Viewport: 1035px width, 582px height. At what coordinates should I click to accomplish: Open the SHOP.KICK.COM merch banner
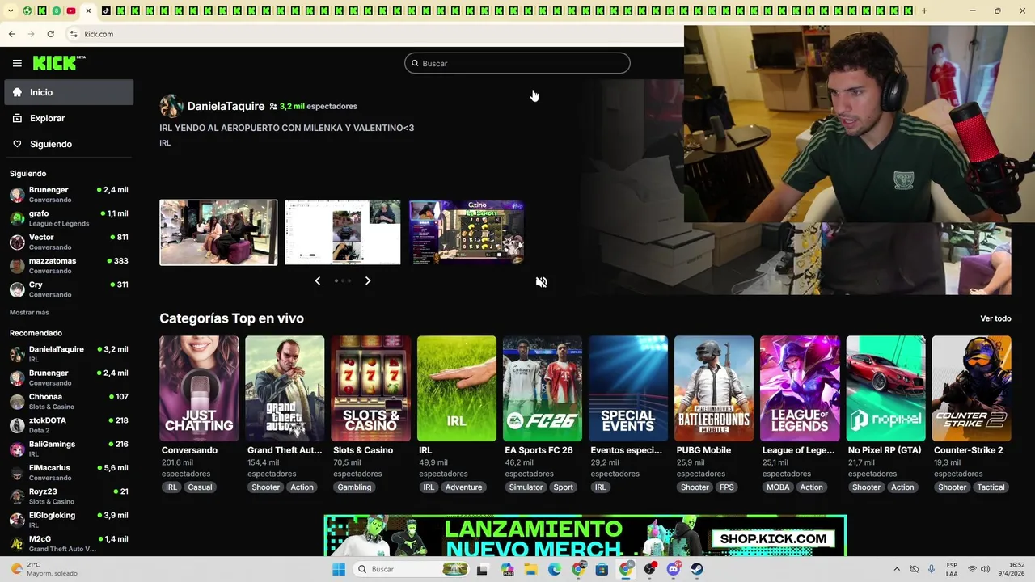point(585,536)
